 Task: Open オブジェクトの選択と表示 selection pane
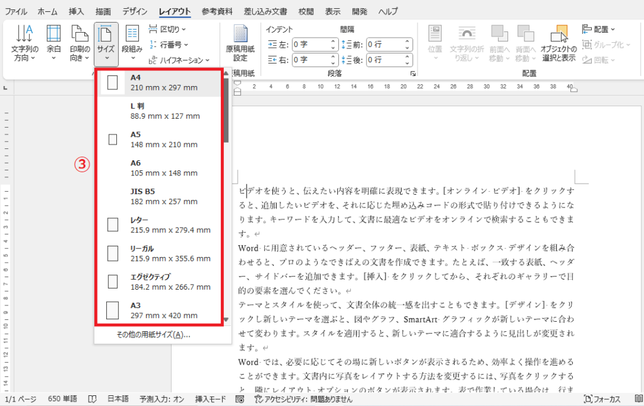click(x=558, y=44)
